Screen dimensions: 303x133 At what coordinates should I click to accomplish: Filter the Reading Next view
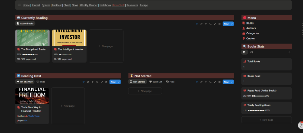[x=84, y=82]
